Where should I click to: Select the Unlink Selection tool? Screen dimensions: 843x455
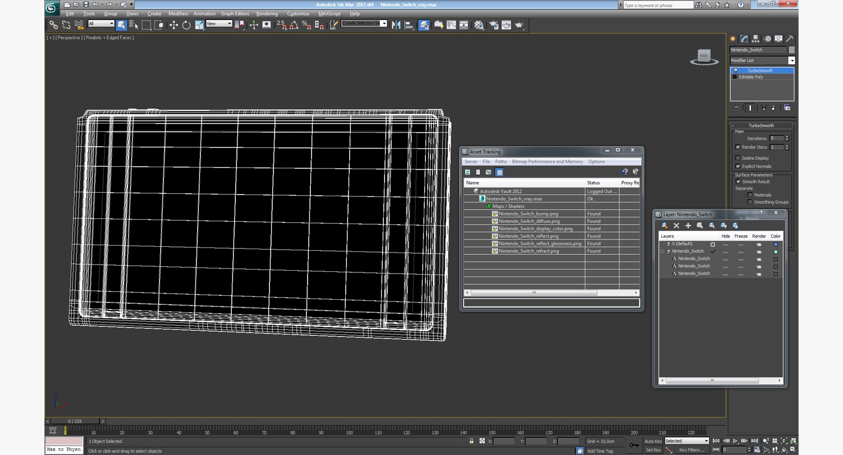[66, 24]
